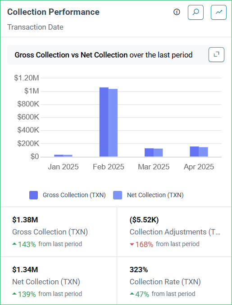Viewport: 232px width, 305px height.
Task: Click the Jan 2025 gross collection bar
Action: coord(59,155)
